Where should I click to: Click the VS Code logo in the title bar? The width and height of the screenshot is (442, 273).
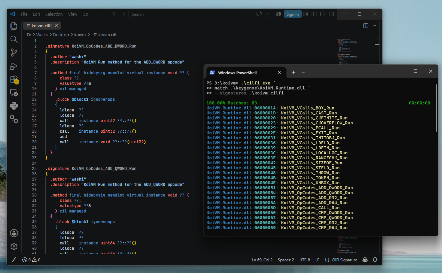coord(13,14)
